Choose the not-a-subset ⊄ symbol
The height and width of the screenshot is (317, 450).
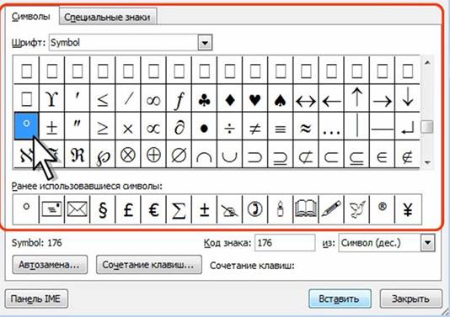click(306, 154)
